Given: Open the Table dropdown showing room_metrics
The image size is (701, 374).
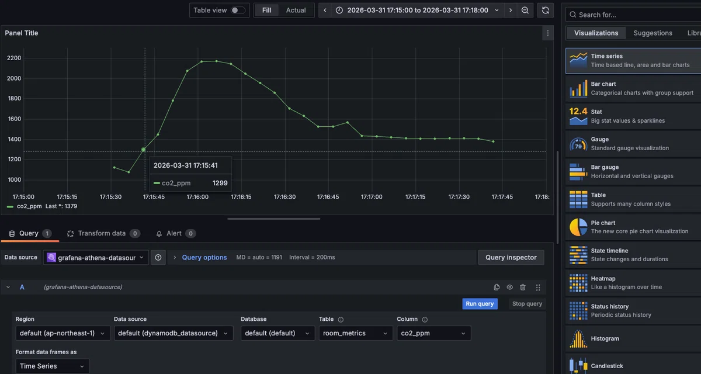Looking at the screenshot, I should tap(356, 333).
